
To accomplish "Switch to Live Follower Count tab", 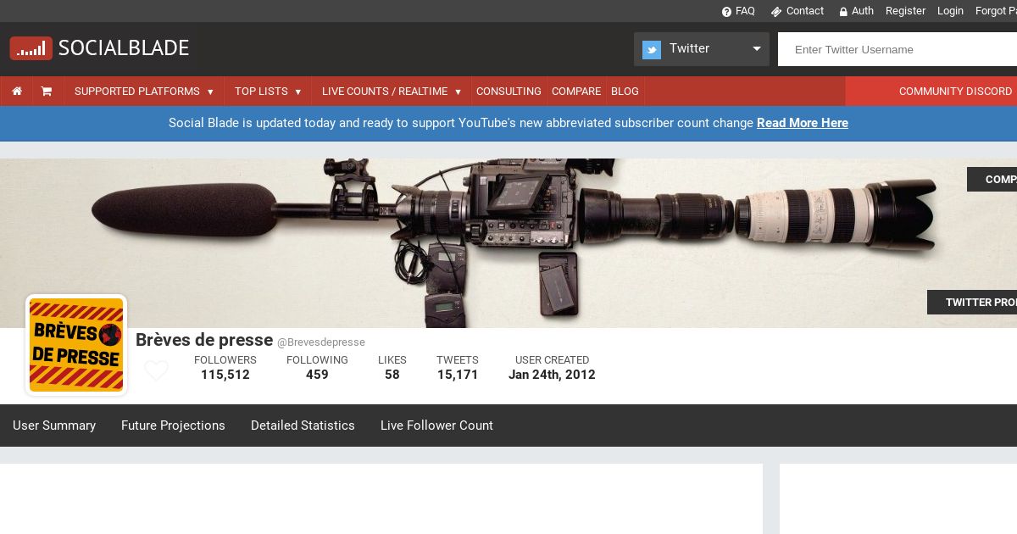I will [436, 426].
